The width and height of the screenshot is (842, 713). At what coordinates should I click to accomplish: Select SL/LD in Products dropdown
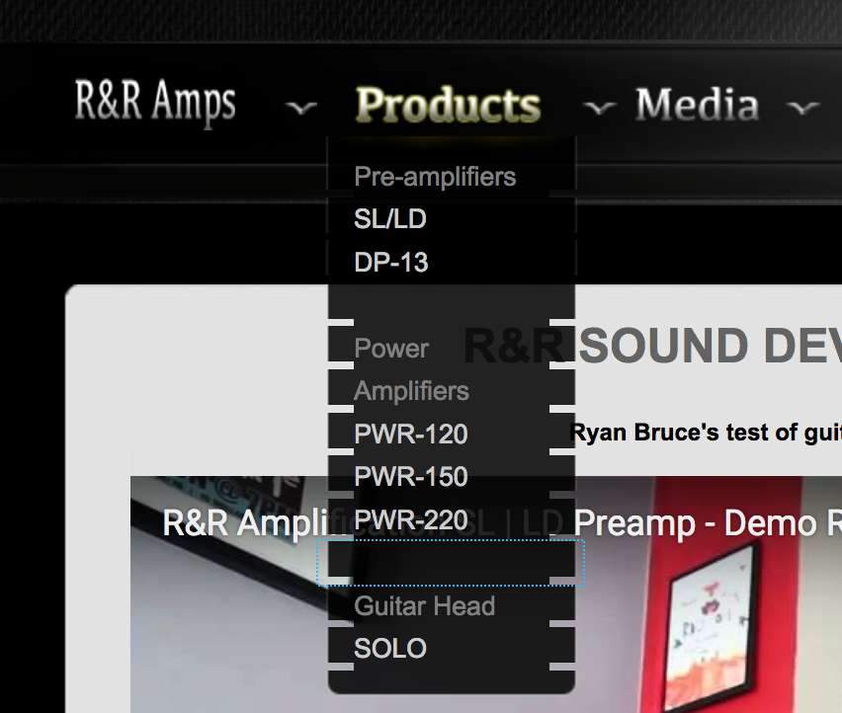[x=390, y=219]
